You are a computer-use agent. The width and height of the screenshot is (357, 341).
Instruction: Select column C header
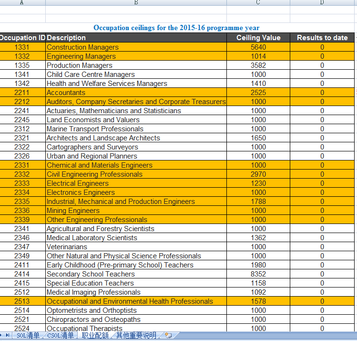[258, 2]
